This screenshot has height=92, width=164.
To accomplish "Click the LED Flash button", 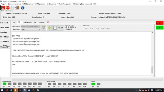I will tap(5, 41).
